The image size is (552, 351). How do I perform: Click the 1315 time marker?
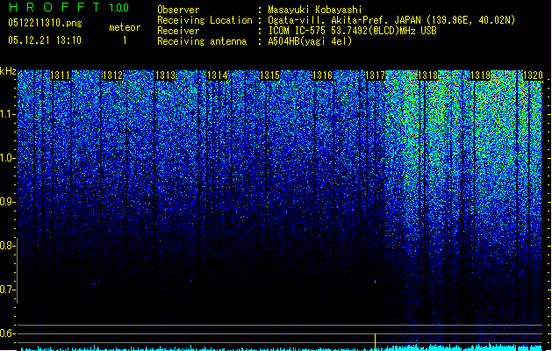269,75
